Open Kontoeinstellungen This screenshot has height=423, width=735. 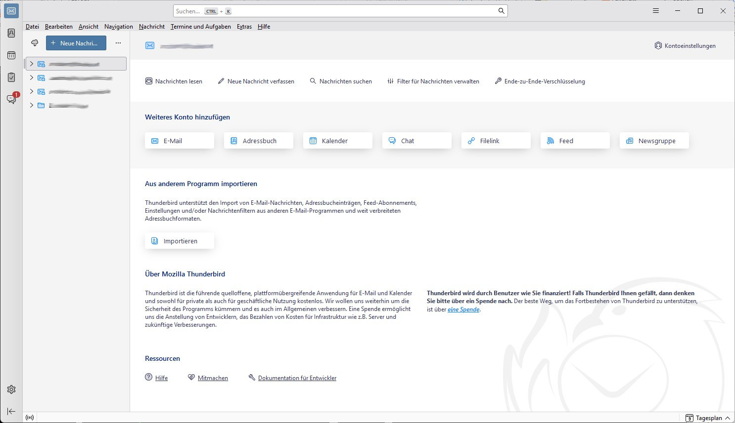click(x=685, y=45)
